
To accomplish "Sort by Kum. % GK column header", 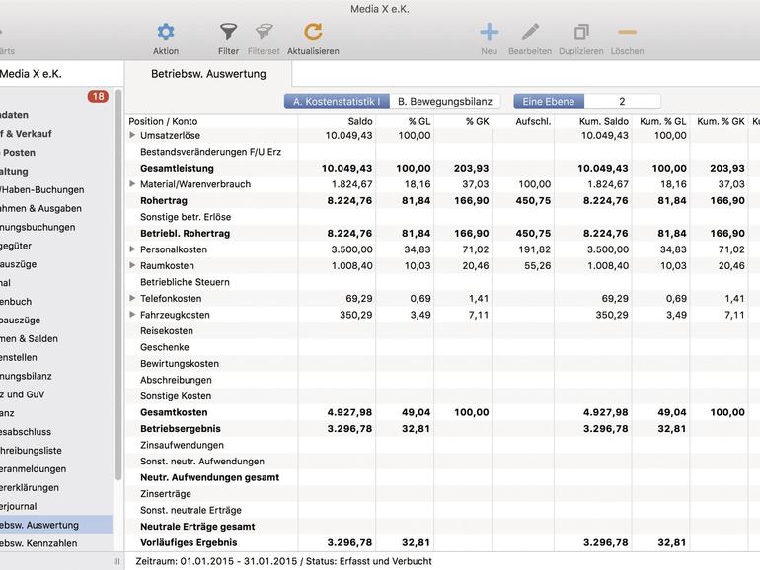I will tap(721, 121).
